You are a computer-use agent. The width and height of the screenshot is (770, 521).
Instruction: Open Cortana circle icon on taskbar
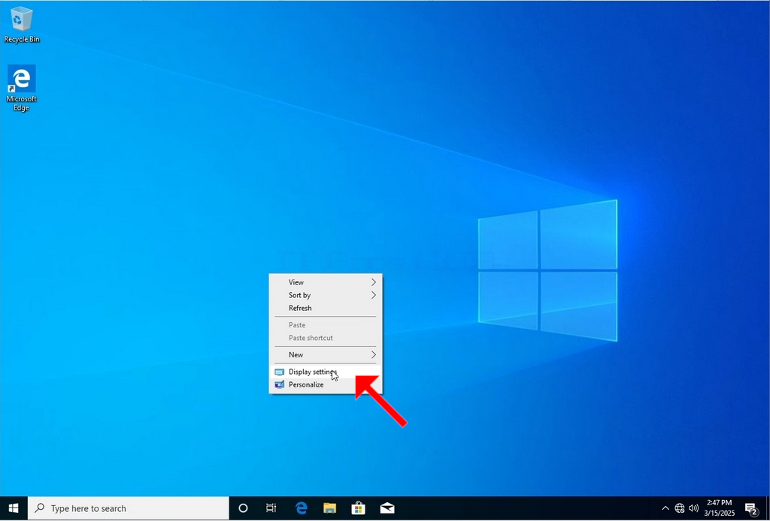click(x=243, y=508)
